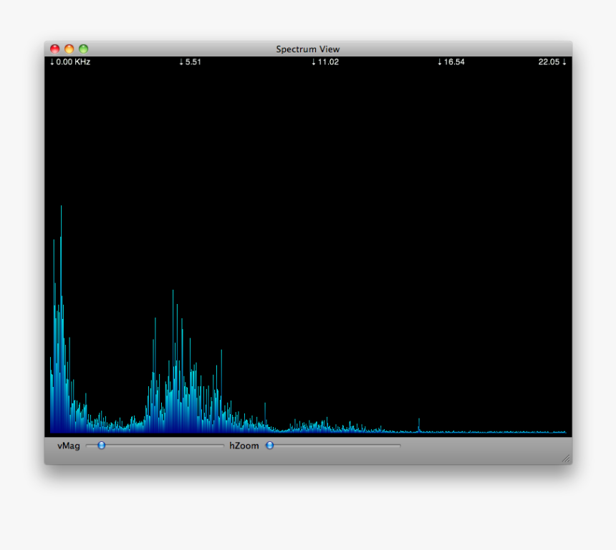
Task: Click the down arrow beside 0.00 KHz
Action: (x=51, y=62)
